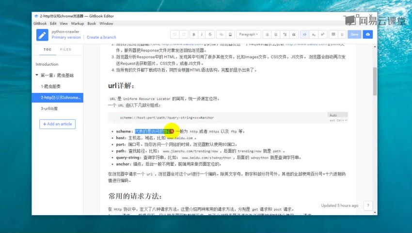The width and height of the screenshot is (412, 233).
Task: Insert a blockquote
Action: (x=294, y=34)
